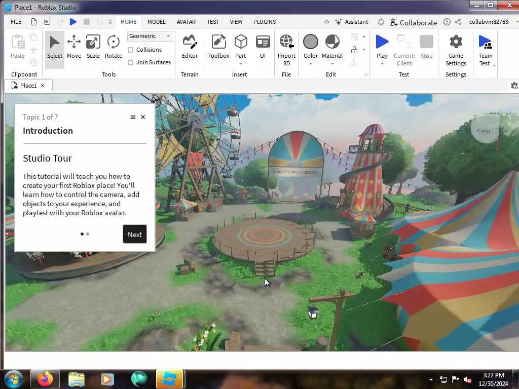The image size is (519, 389).
Task: Click the Collaborate button
Action: coord(414,22)
